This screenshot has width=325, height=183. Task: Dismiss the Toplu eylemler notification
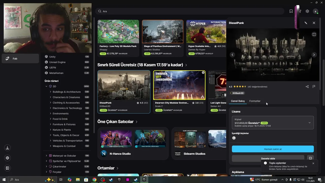[313, 163]
